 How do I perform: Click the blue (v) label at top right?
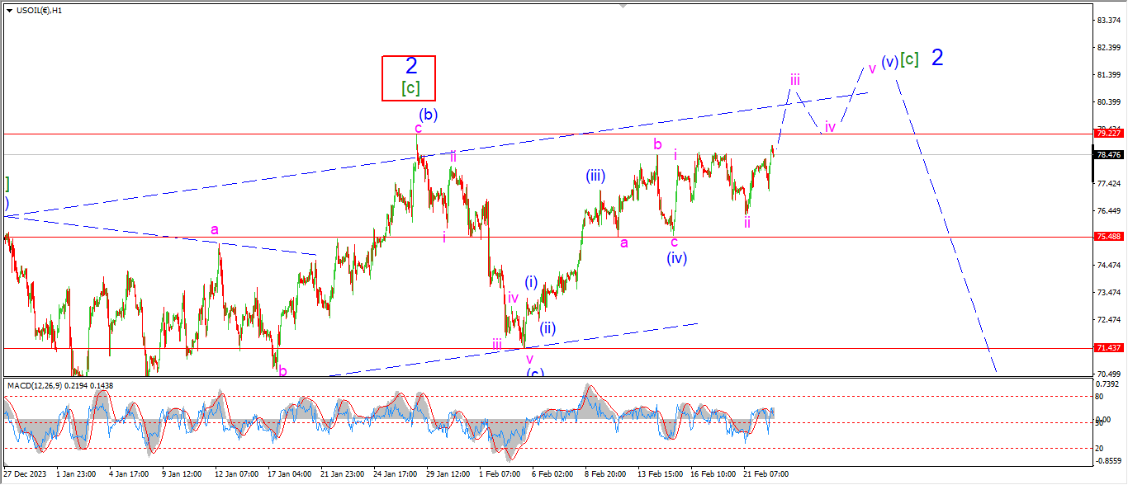(889, 62)
